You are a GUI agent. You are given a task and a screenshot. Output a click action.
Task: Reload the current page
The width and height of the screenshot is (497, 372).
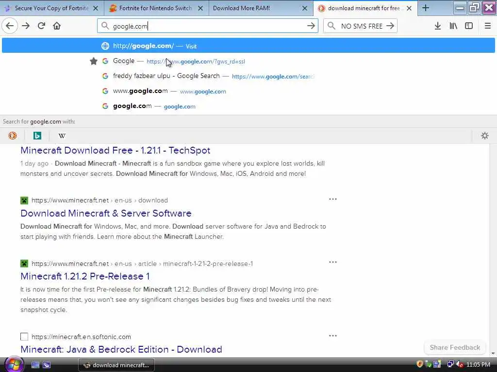[41, 26]
